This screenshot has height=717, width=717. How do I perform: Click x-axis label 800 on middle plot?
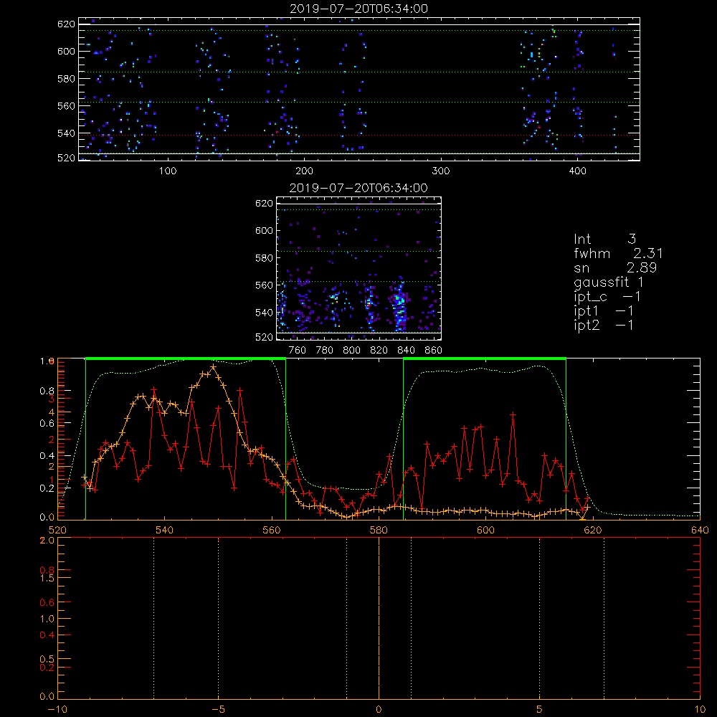(x=351, y=351)
